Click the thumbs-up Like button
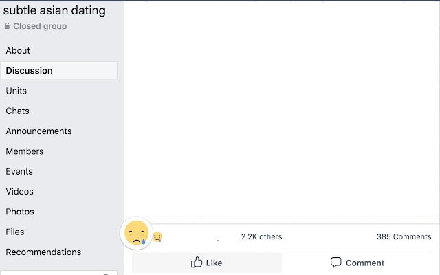Screen dimensions: 440x275 (207, 263)
